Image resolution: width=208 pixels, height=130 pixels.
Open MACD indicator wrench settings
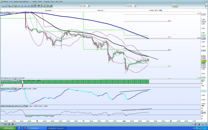click(11, 89)
